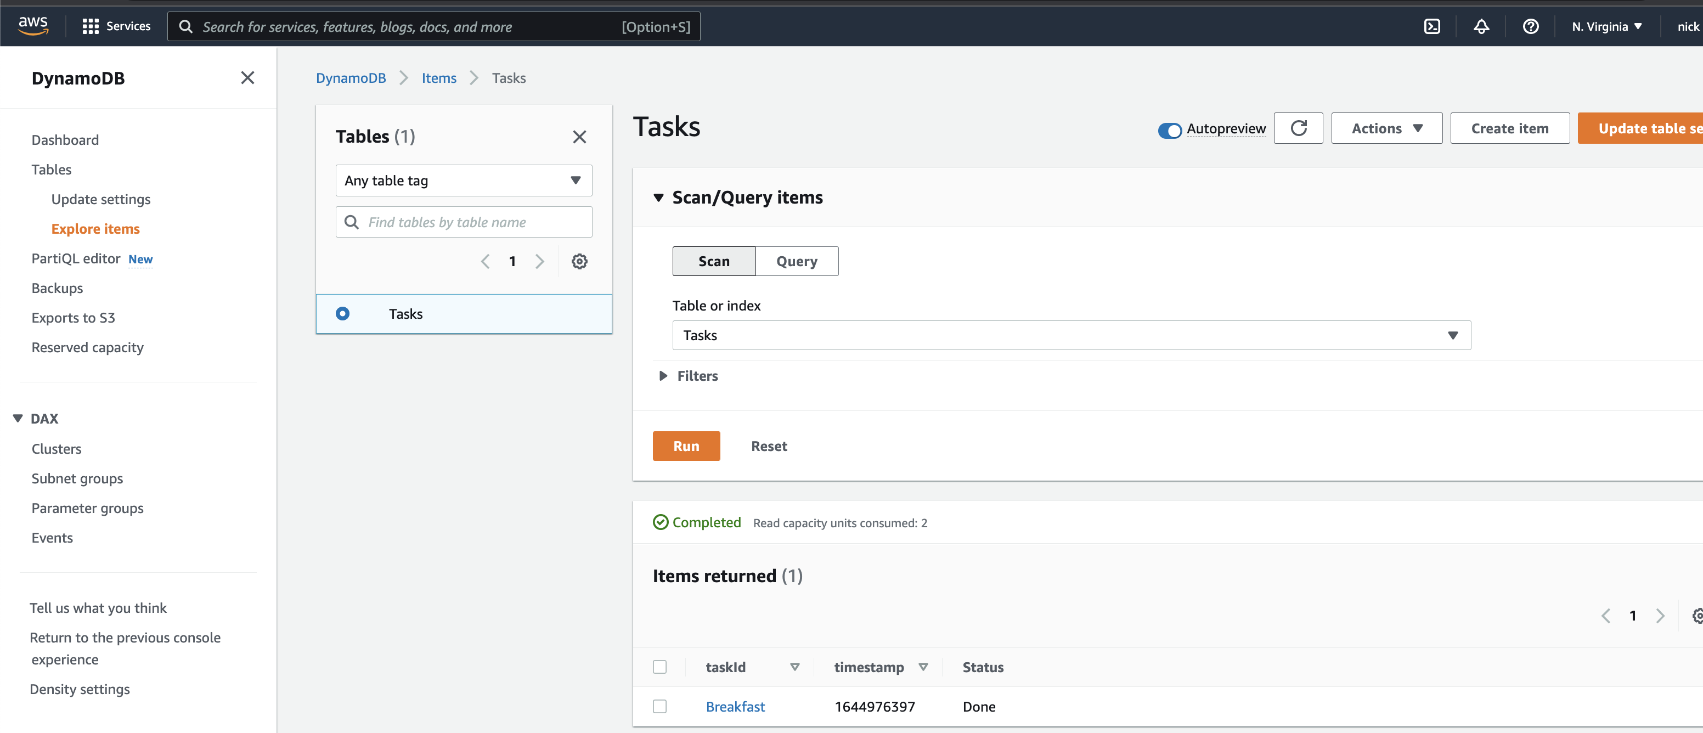Open the notifications bell icon
This screenshot has height=733, width=1703.
pos(1481,26)
